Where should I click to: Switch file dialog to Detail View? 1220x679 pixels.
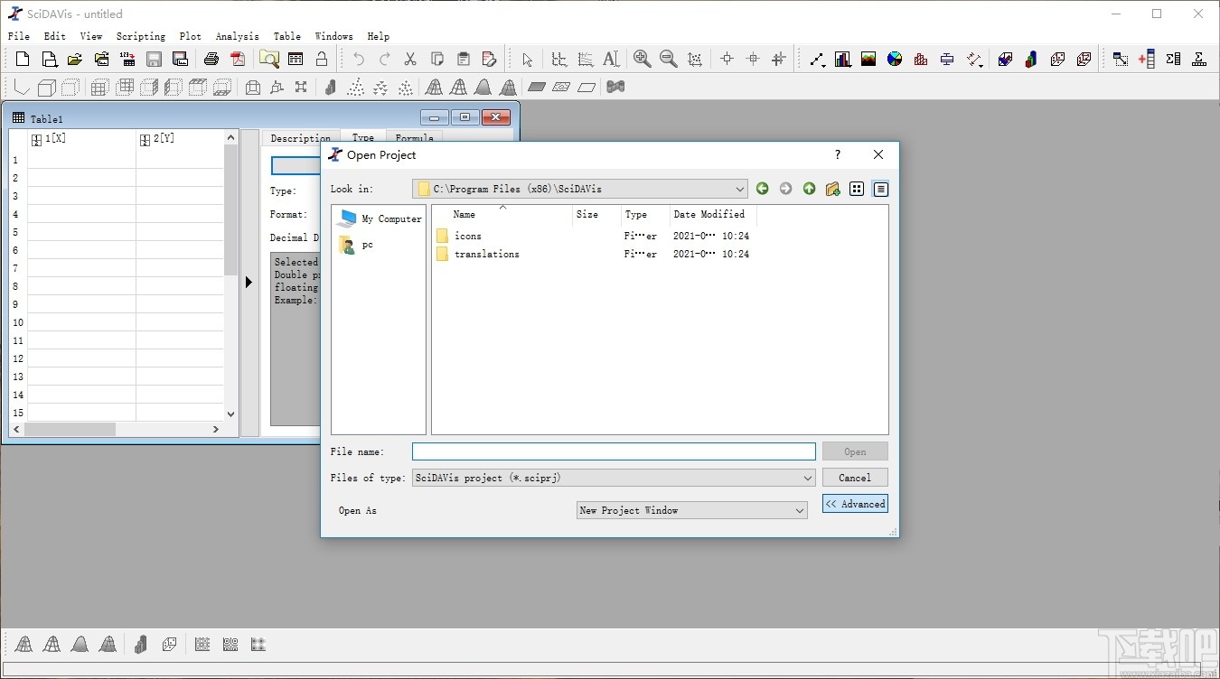pyautogui.click(x=880, y=189)
